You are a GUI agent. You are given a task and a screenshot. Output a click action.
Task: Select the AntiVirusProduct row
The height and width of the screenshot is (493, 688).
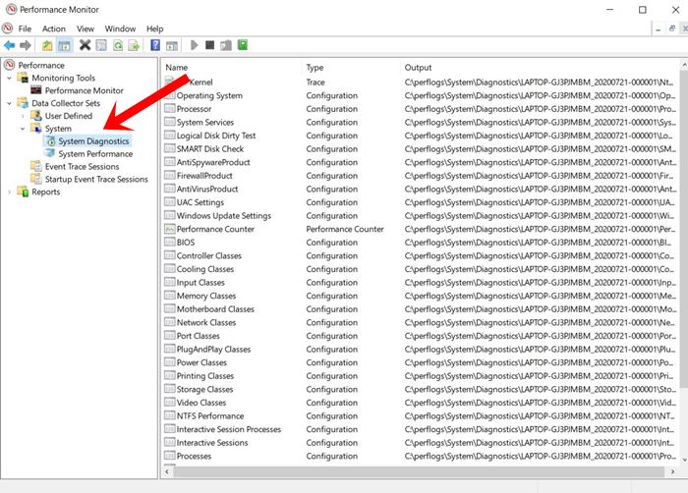tap(420, 189)
